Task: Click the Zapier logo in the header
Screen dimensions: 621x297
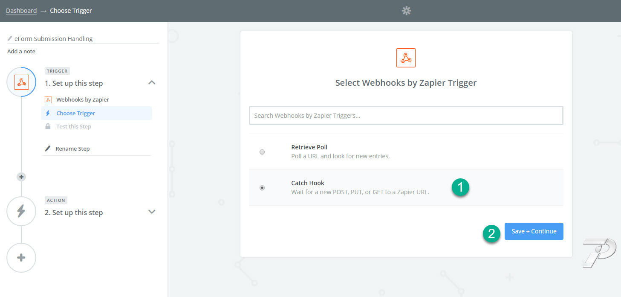Action: pos(406,11)
